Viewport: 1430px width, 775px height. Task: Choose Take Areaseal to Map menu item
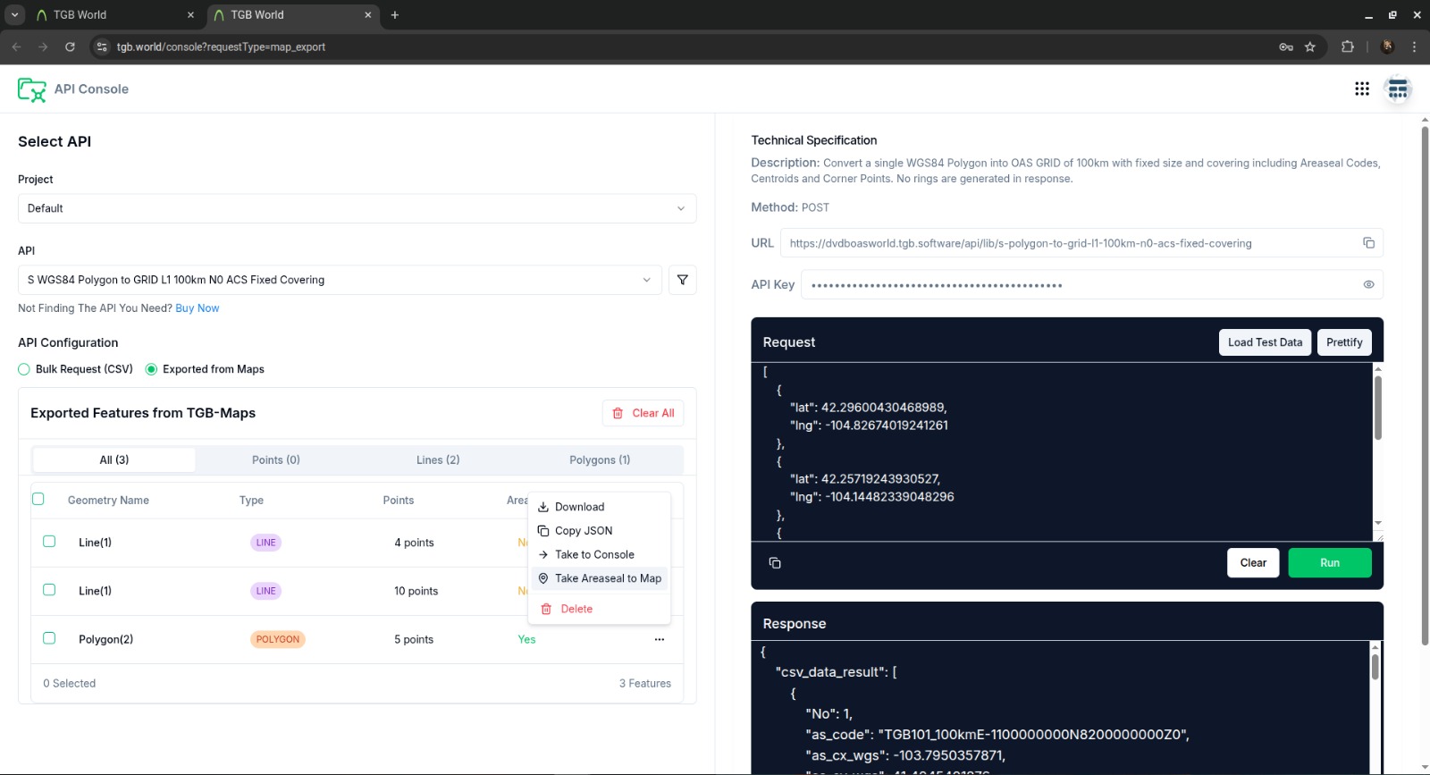coord(608,578)
